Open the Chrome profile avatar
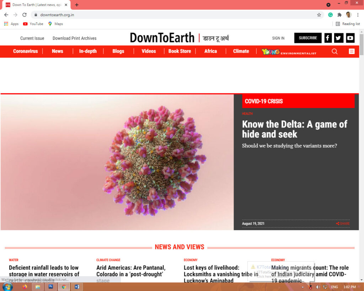The width and height of the screenshot is (364, 291). pos(348,15)
